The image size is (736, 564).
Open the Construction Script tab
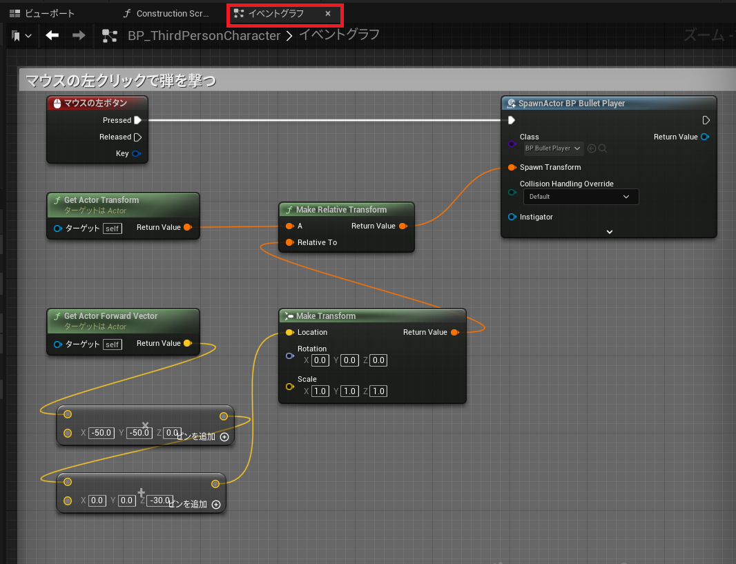pos(166,14)
